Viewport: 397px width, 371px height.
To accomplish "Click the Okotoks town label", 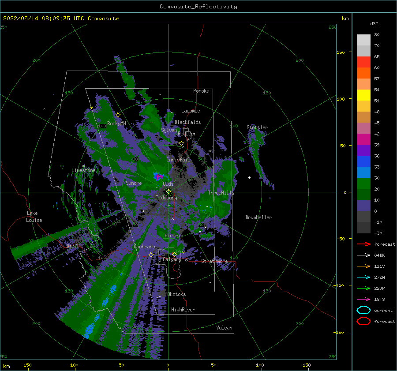I will coord(176,294).
